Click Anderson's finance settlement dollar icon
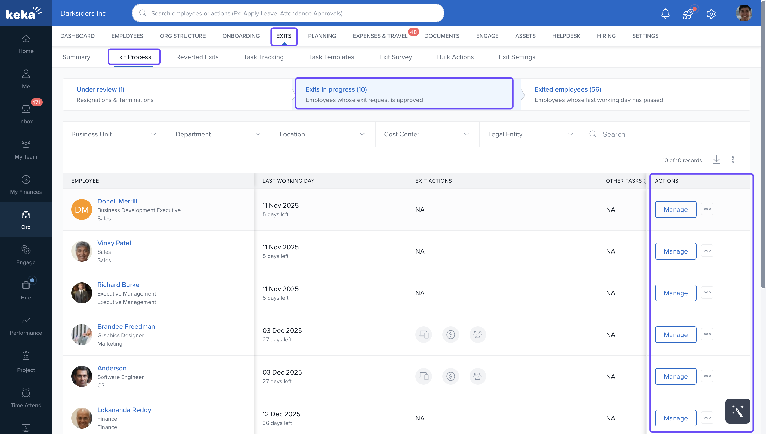The height and width of the screenshot is (434, 766). point(450,376)
